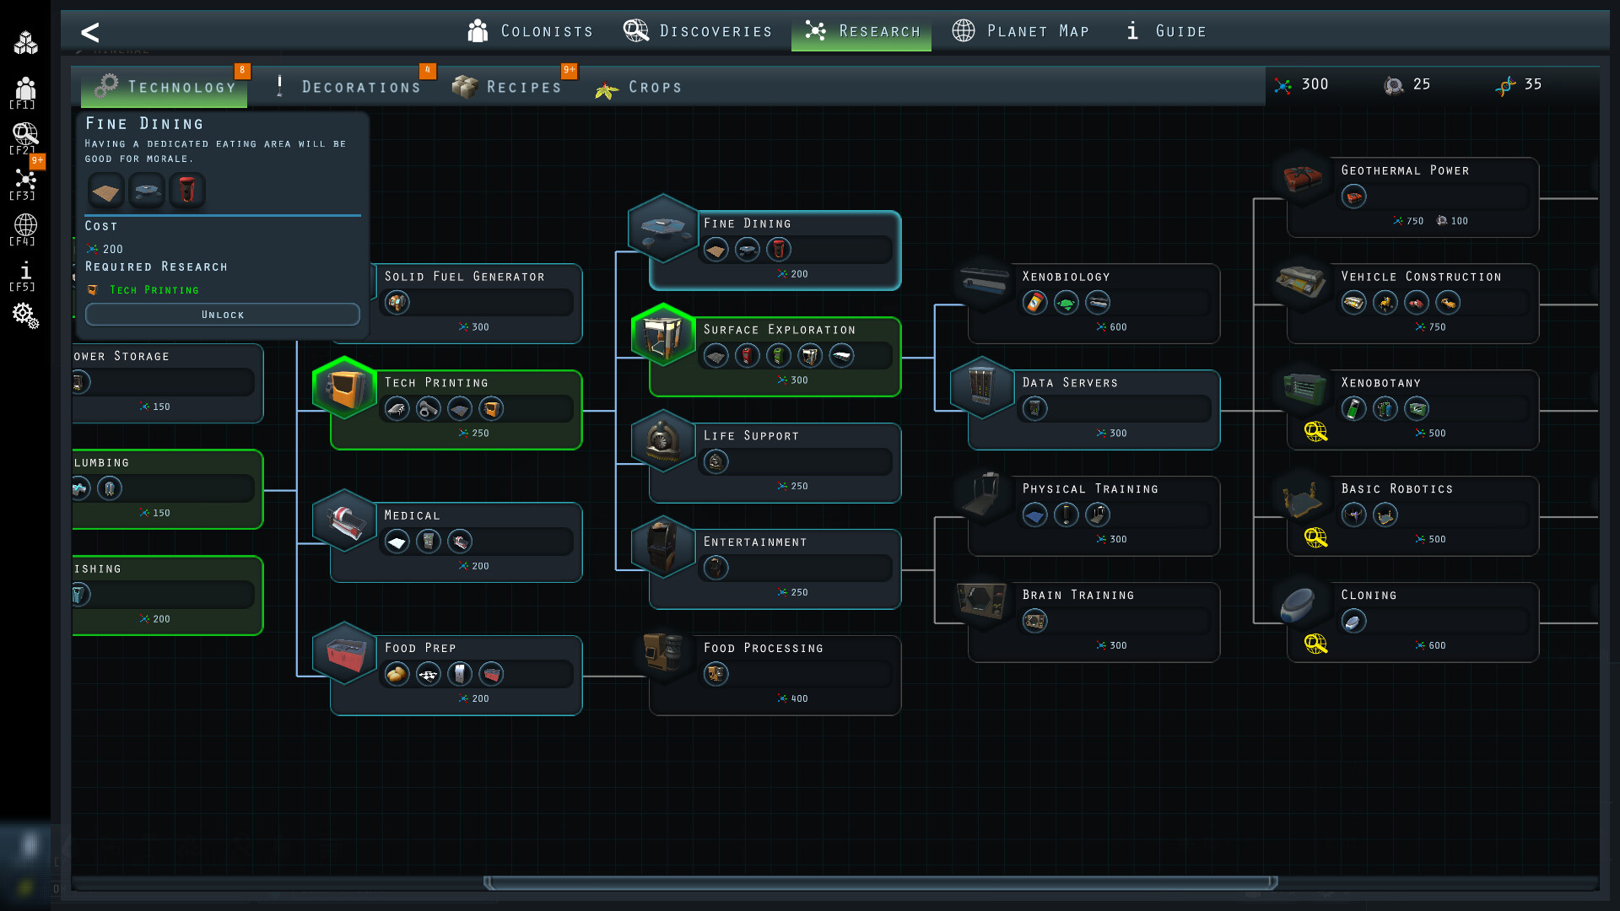
Task: Click the red canister icon in Fine Dining tooltip
Action: (x=187, y=190)
